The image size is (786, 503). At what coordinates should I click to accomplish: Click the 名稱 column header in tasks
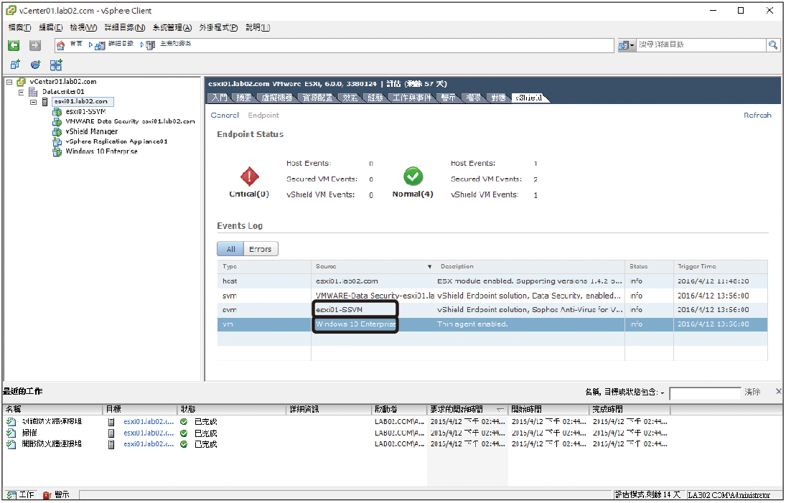(52, 409)
